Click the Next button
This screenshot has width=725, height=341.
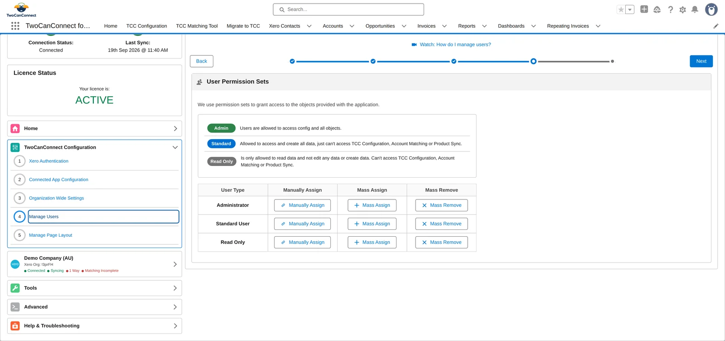(701, 61)
